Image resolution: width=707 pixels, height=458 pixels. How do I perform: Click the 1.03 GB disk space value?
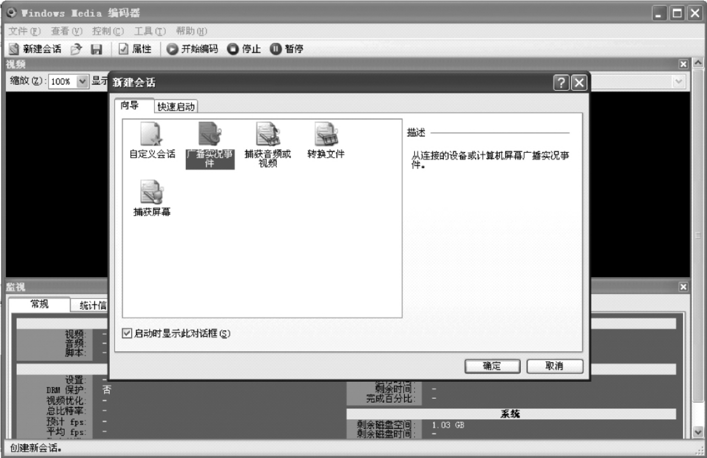(448, 425)
